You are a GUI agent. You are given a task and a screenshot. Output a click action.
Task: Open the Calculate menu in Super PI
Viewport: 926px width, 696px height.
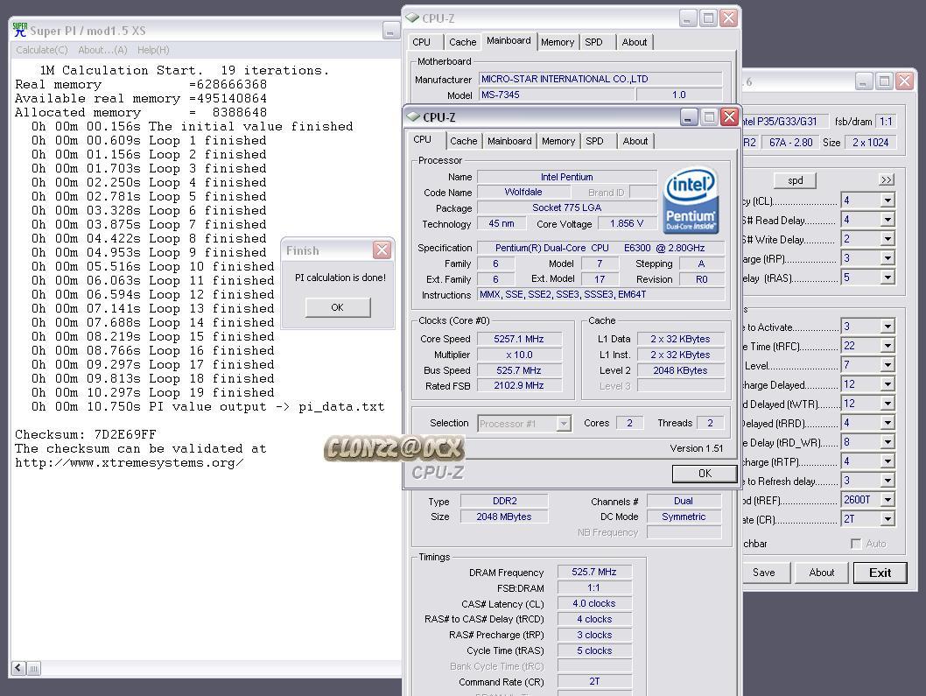[x=41, y=50]
